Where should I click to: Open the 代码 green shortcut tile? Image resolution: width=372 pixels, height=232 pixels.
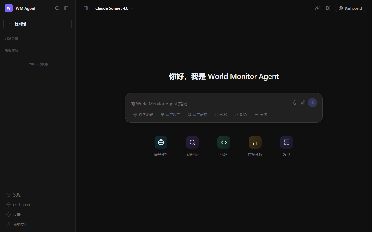(224, 146)
